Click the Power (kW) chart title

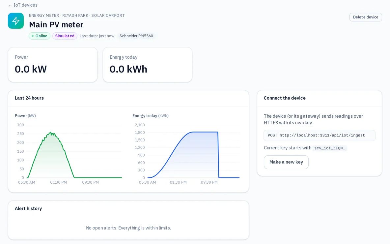pyautogui.click(x=25, y=116)
